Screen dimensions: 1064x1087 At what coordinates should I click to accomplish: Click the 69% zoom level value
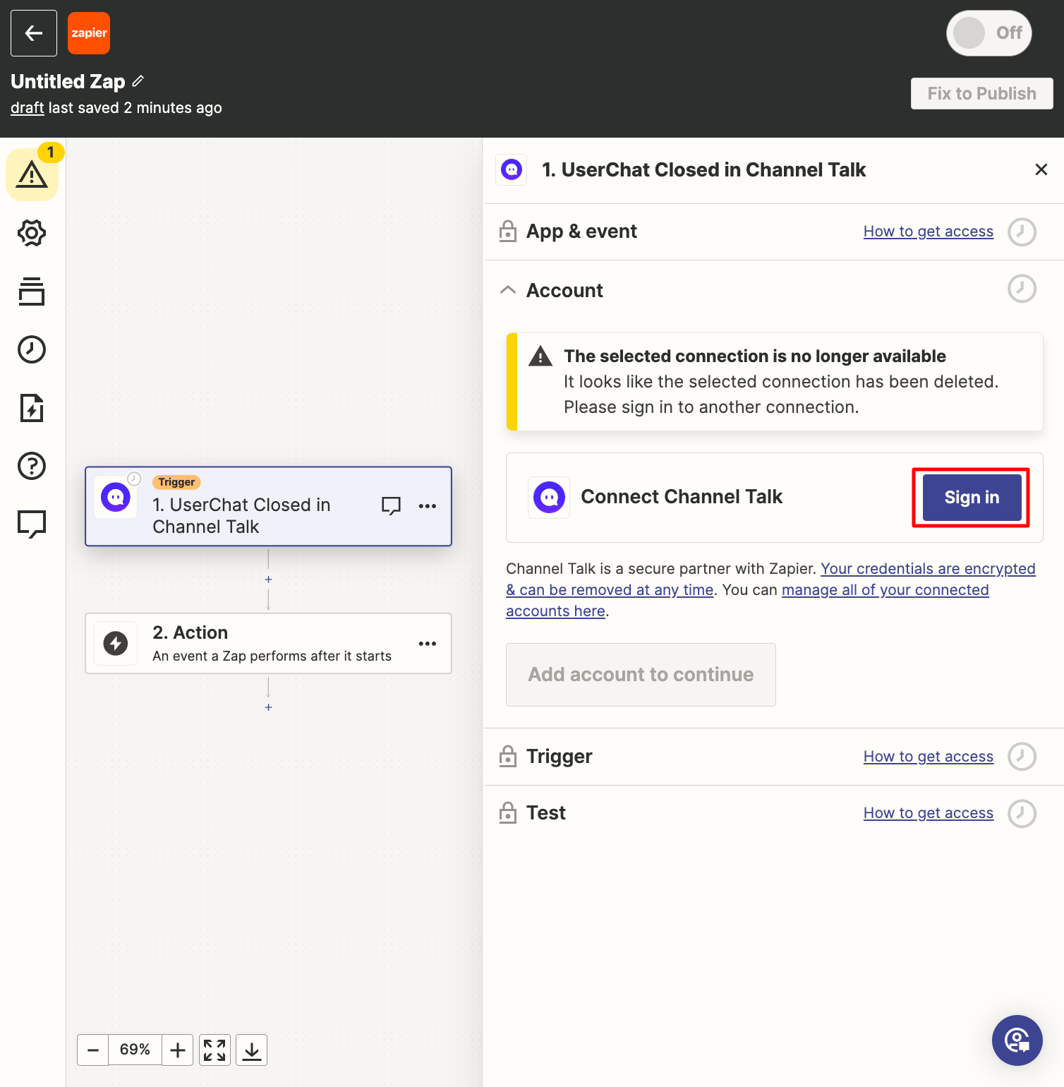tap(135, 1050)
